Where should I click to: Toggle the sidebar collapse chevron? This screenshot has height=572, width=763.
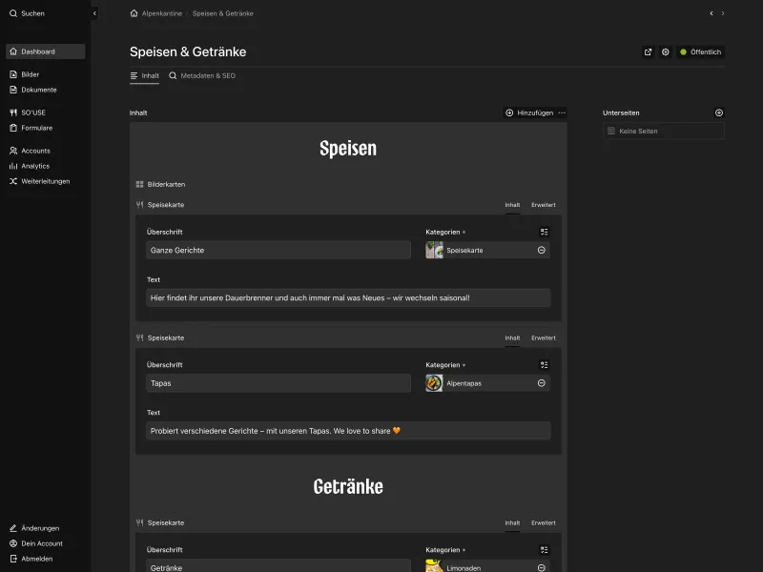click(x=93, y=13)
